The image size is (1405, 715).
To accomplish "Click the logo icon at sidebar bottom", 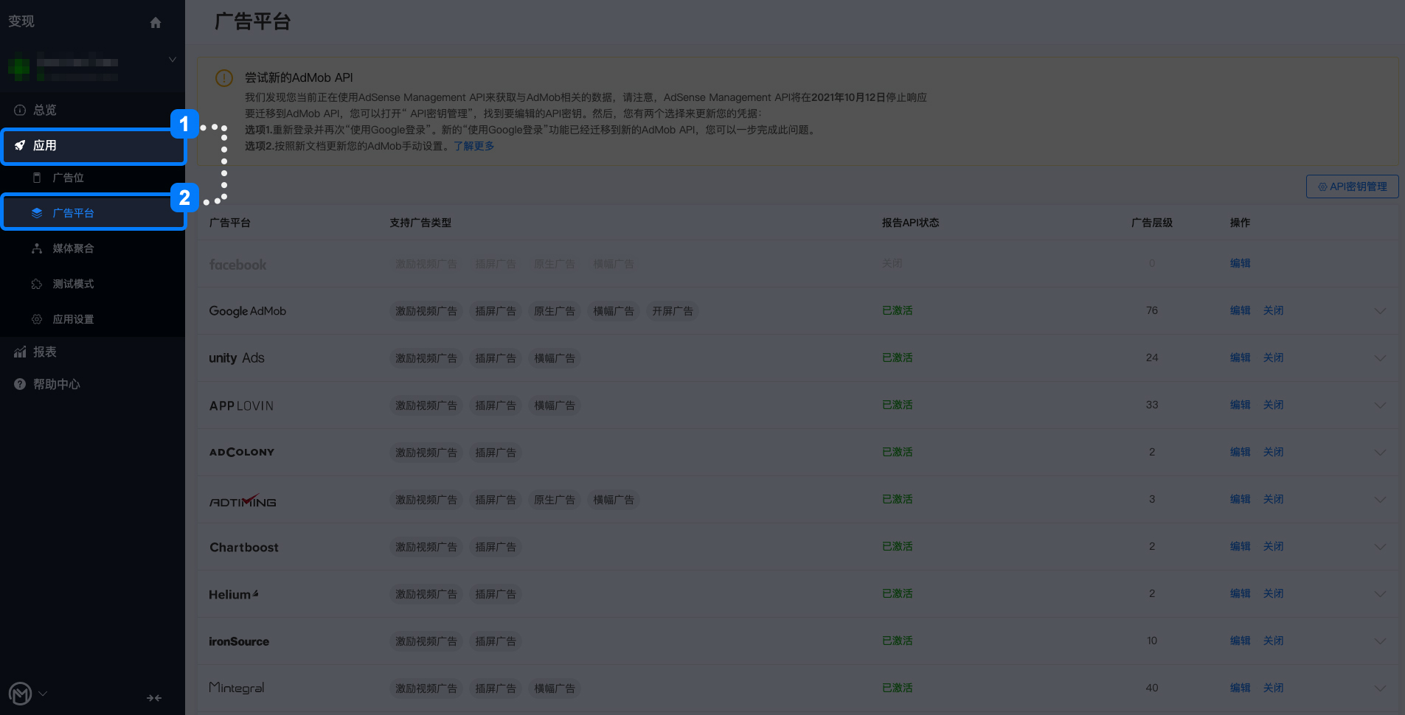I will [x=20, y=694].
